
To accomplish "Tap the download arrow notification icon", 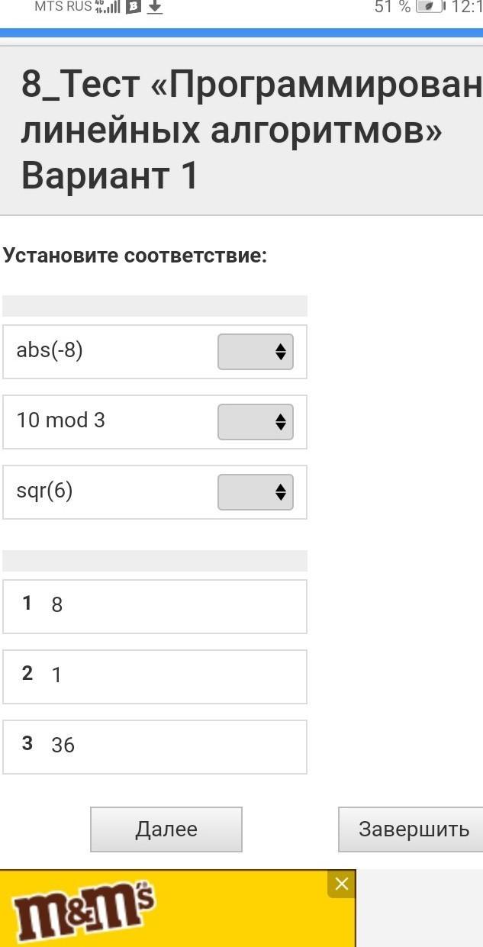I will [x=155, y=8].
